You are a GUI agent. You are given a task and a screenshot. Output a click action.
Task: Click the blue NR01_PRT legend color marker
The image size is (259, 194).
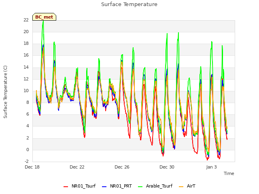click(104, 187)
